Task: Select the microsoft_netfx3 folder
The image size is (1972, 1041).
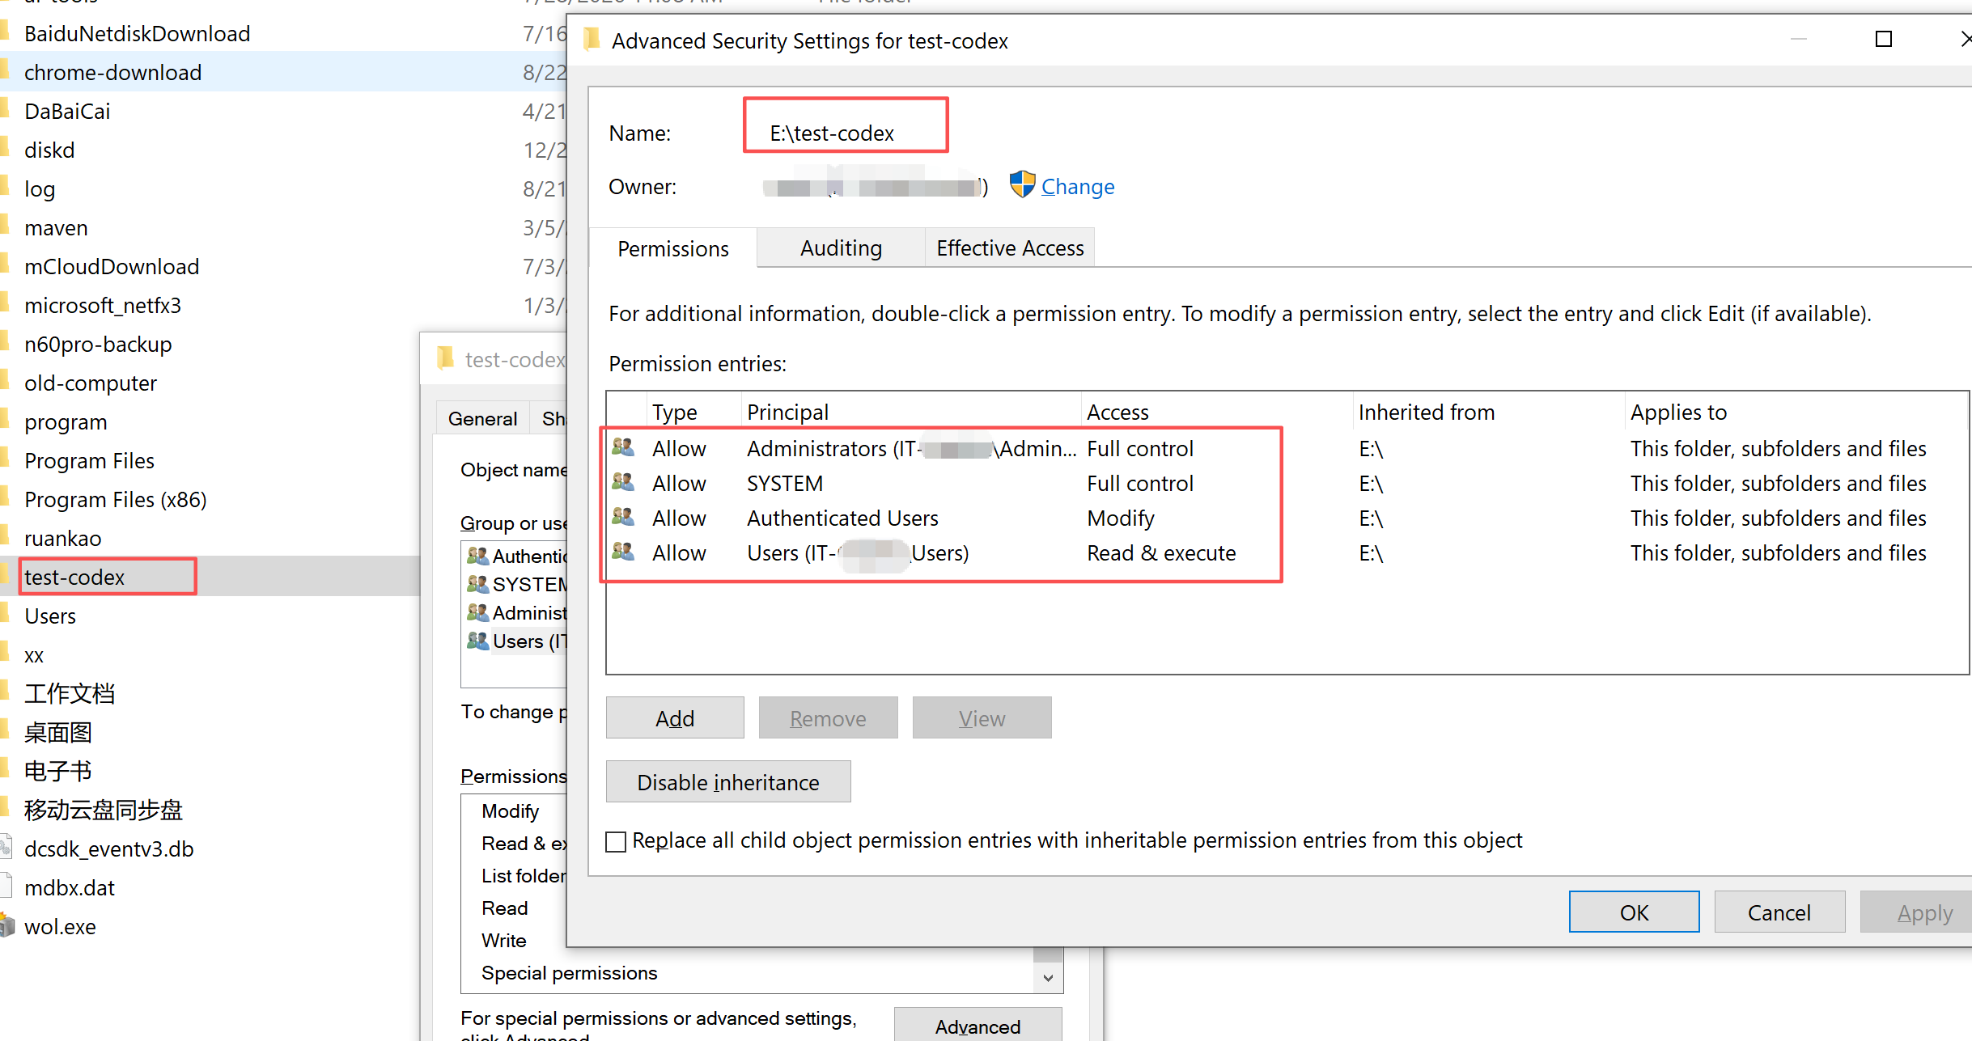Action: (103, 305)
